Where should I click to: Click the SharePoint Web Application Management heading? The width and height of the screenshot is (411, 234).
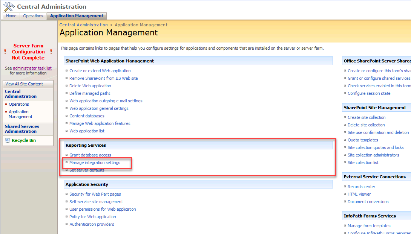tap(110, 61)
